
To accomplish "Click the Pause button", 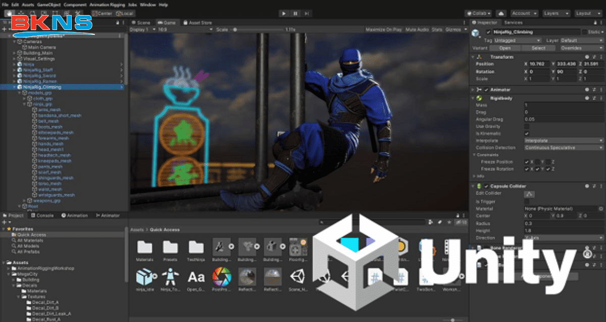I will coord(295,13).
